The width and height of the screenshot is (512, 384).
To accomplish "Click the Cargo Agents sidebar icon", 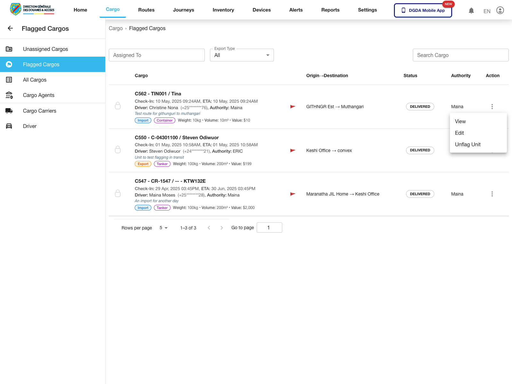I will coord(9,95).
